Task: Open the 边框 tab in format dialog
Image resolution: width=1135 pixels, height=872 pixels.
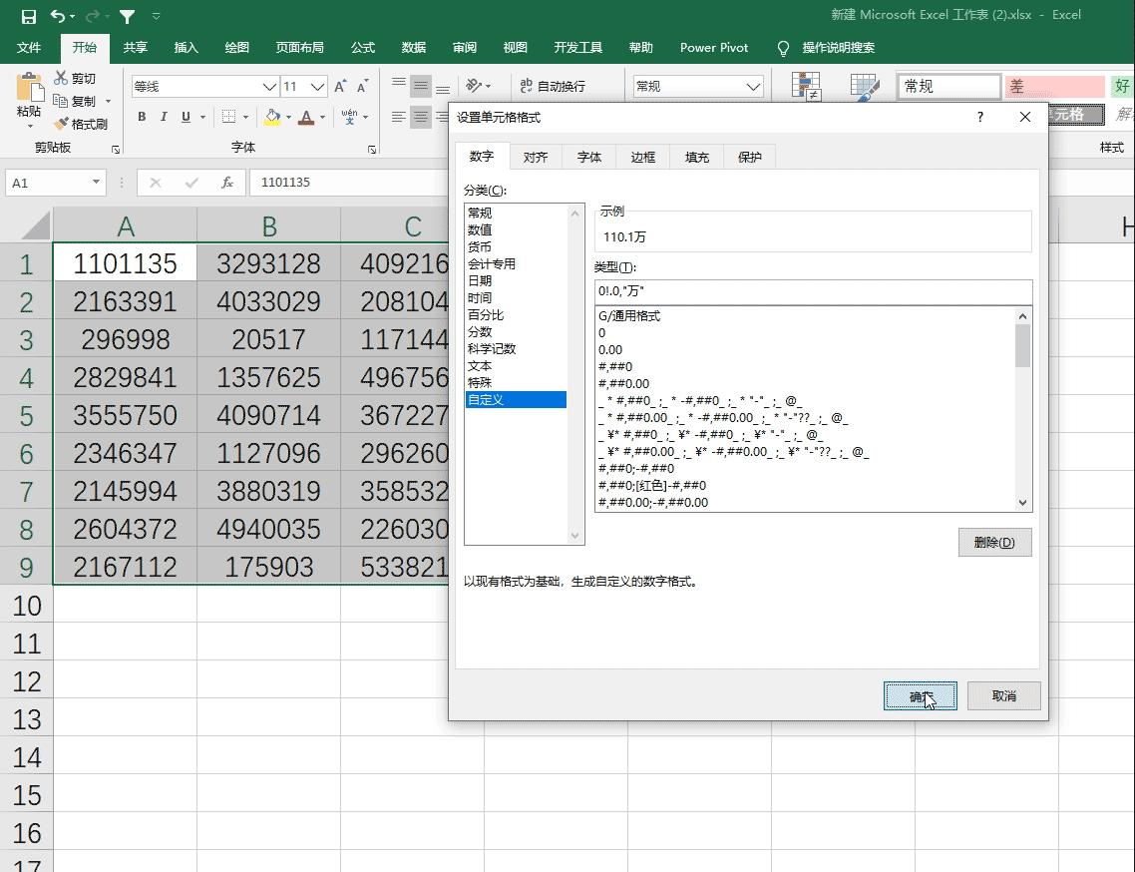Action: [643, 157]
